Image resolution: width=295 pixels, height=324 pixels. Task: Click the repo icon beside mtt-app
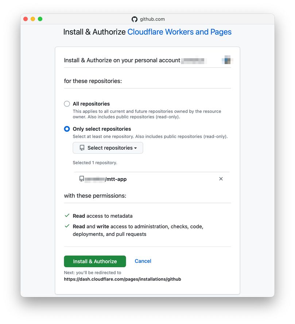click(82, 179)
